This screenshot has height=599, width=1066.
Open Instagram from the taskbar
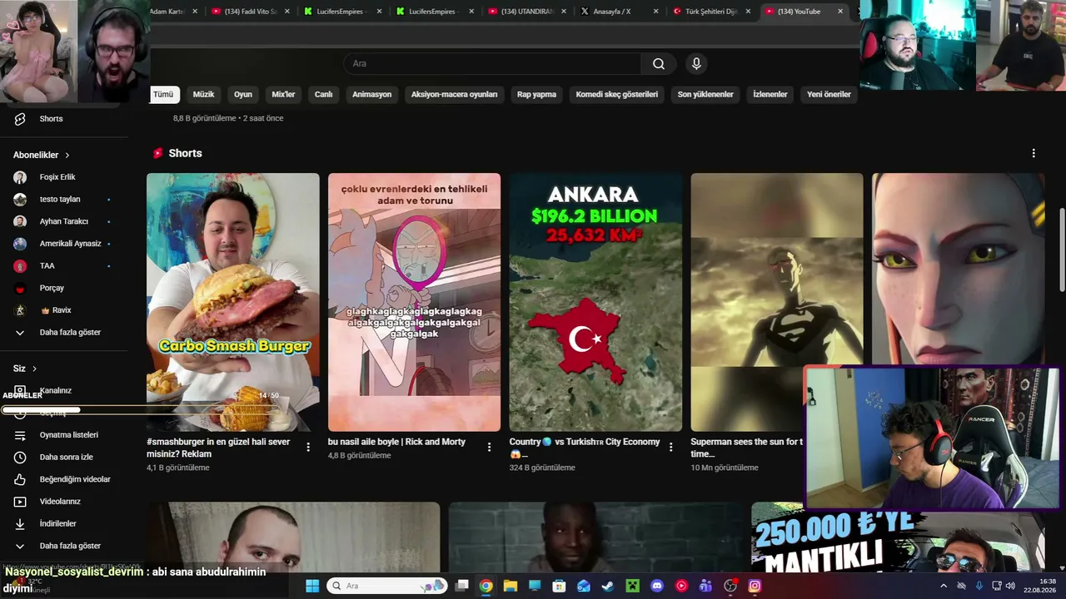pyautogui.click(x=755, y=586)
